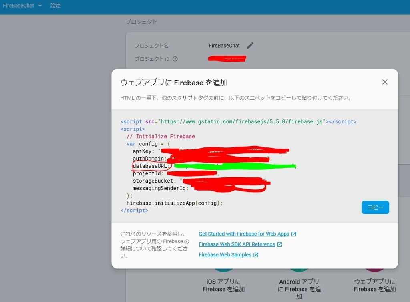This screenshot has width=410, height=302.
Task: Click the storageBucket key in snippet
Action: click(153, 181)
